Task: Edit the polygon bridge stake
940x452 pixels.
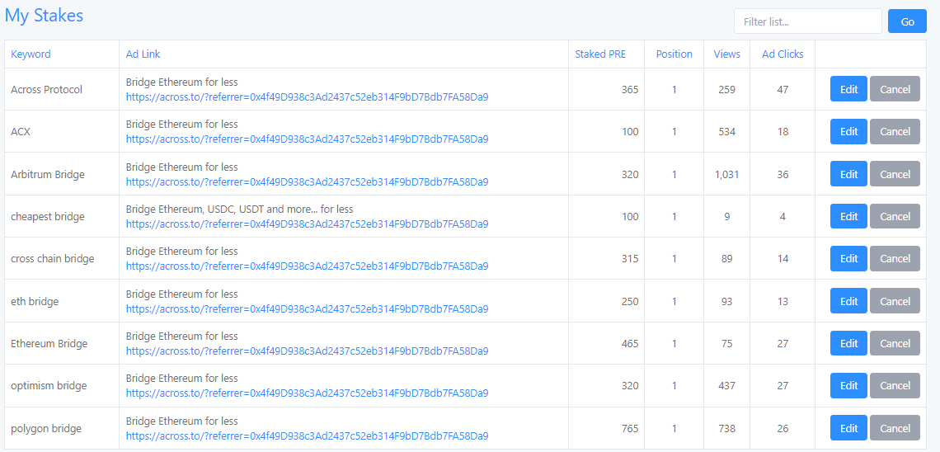Action: click(x=848, y=428)
